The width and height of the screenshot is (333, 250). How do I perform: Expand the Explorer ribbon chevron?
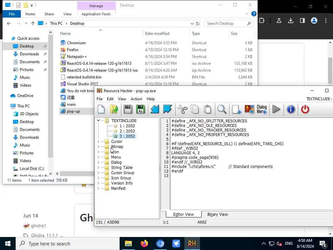point(247,14)
